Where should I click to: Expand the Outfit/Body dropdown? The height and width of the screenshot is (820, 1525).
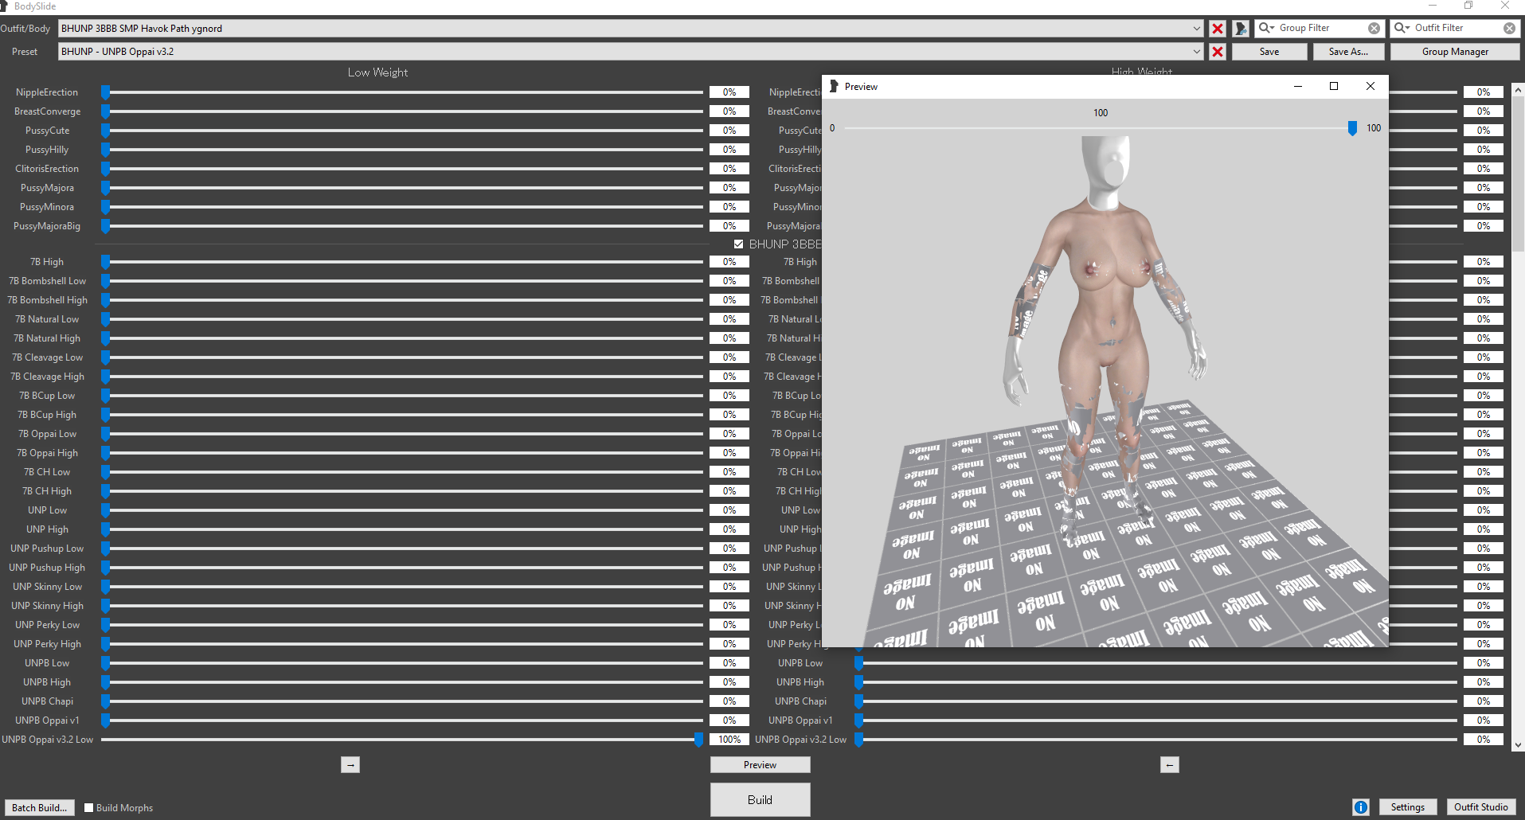pos(1196,29)
